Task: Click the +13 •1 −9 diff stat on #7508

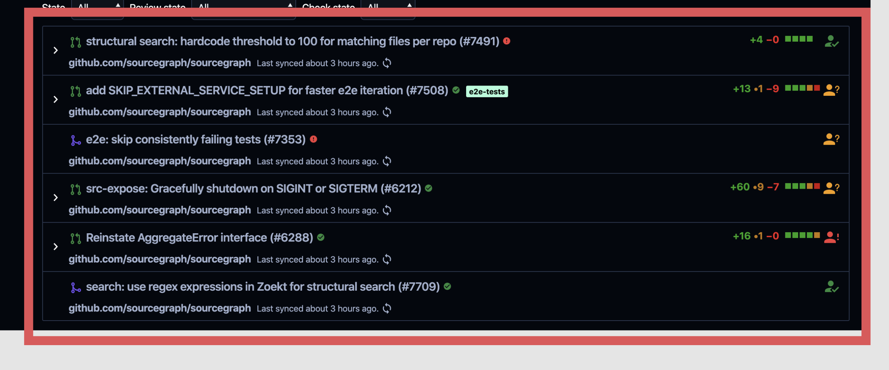Action: pos(756,89)
